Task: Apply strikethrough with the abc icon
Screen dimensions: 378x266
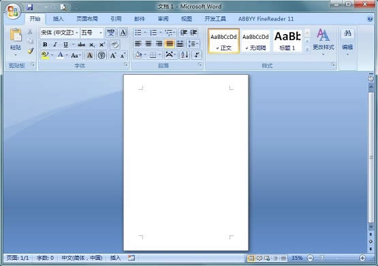Action: (81, 44)
